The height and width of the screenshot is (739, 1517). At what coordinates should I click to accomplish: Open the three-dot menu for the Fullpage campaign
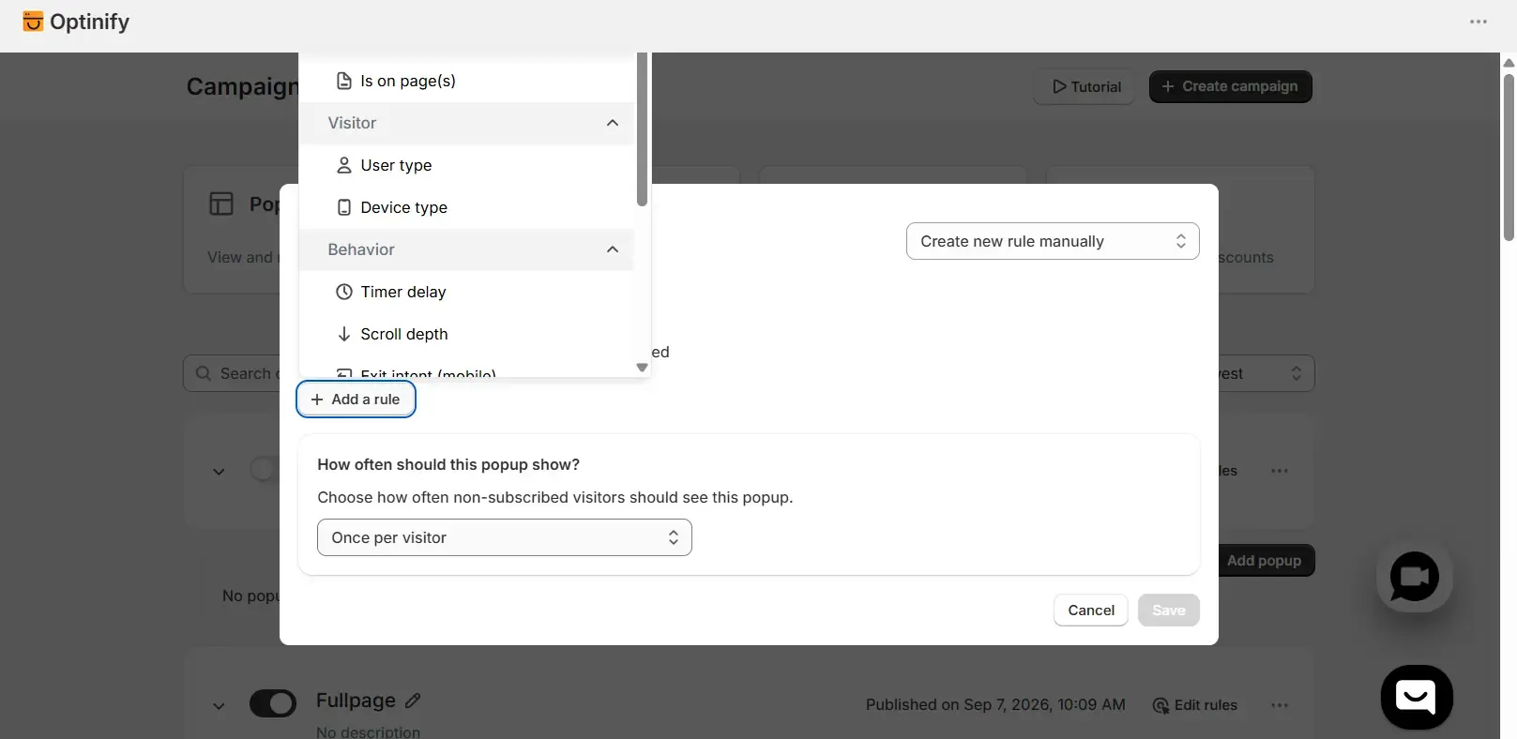1280,705
